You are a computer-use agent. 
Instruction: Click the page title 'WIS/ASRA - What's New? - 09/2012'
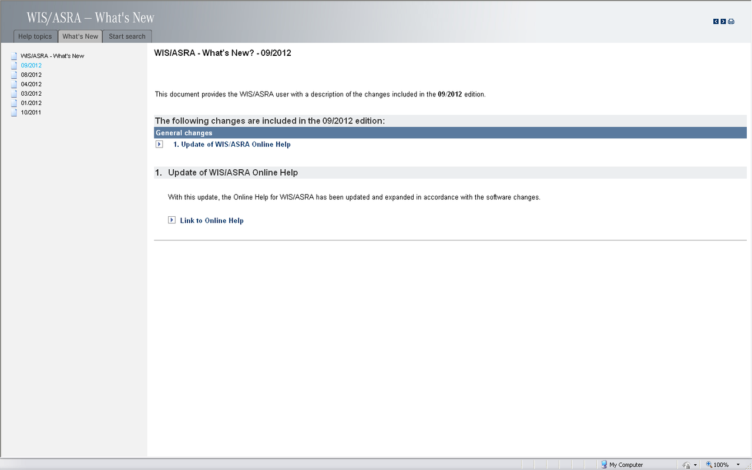(x=223, y=53)
